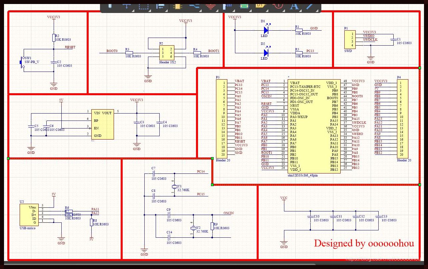Choose the Place Wire tool in toolbar
Viewport: 428px width, 269px height.
click(194, 6)
